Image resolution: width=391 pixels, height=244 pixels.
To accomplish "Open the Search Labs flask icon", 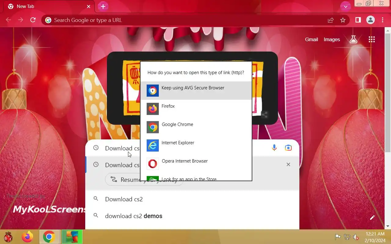I will (353, 39).
